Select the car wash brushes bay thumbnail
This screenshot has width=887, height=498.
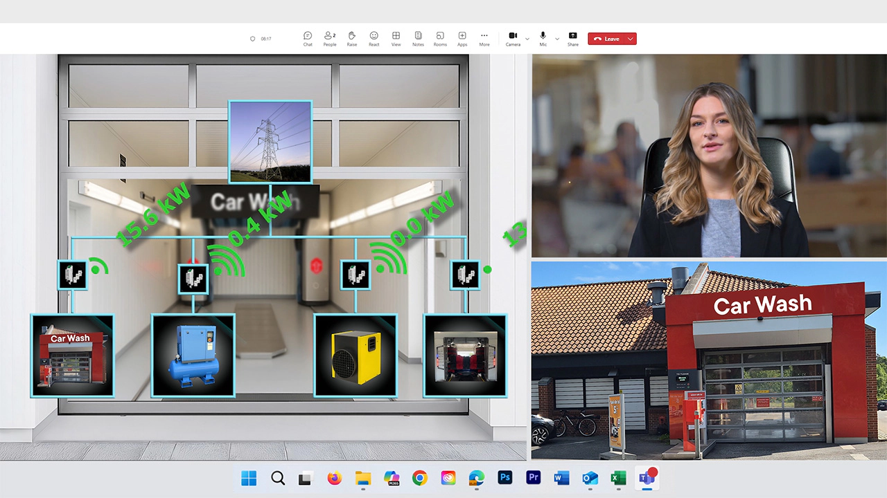(x=465, y=356)
